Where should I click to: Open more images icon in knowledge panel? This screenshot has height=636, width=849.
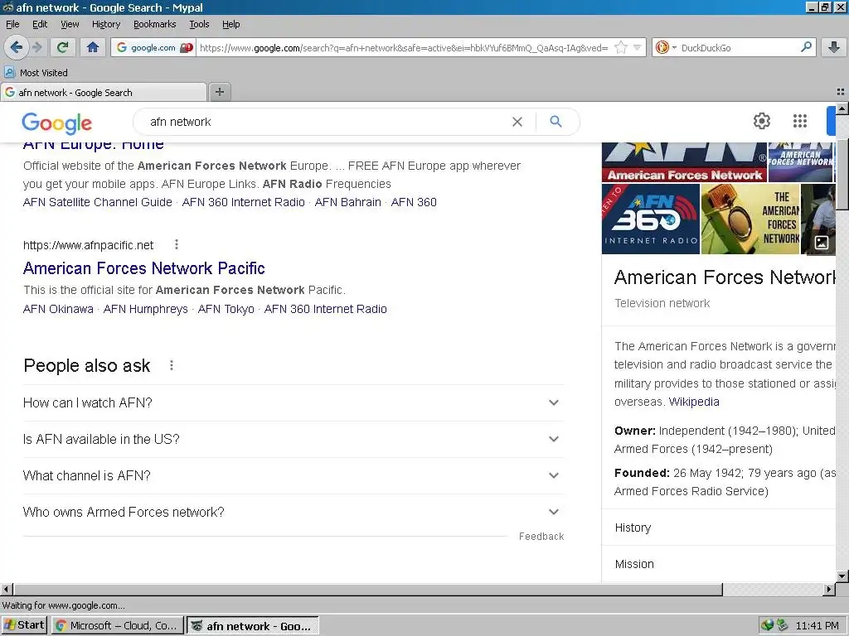pos(822,243)
